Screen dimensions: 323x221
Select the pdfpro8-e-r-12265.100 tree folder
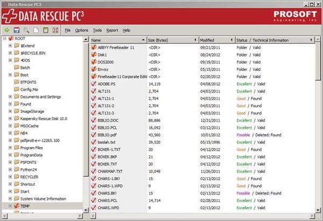coord(40,140)
